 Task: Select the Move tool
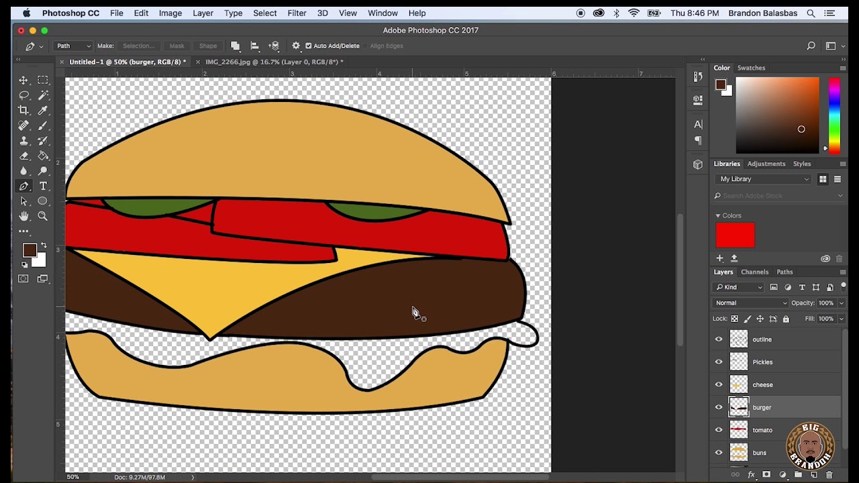(x=23, y=80)
